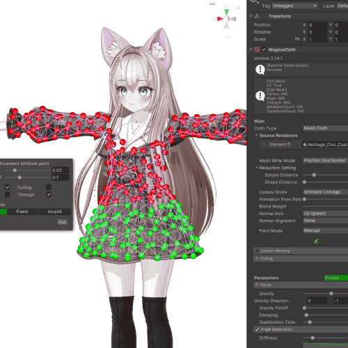348x348 pixels.
Task: Click the green pencil paint button
Action: pos(317,242)
